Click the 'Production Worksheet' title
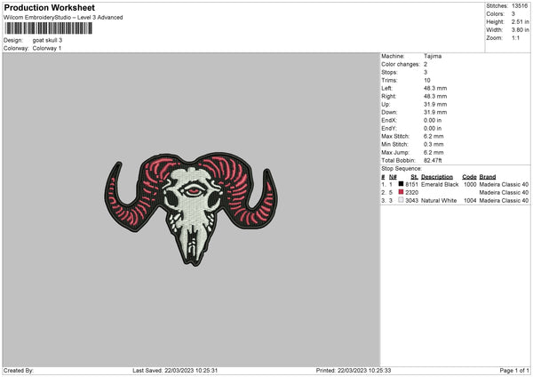 point(49,7)
